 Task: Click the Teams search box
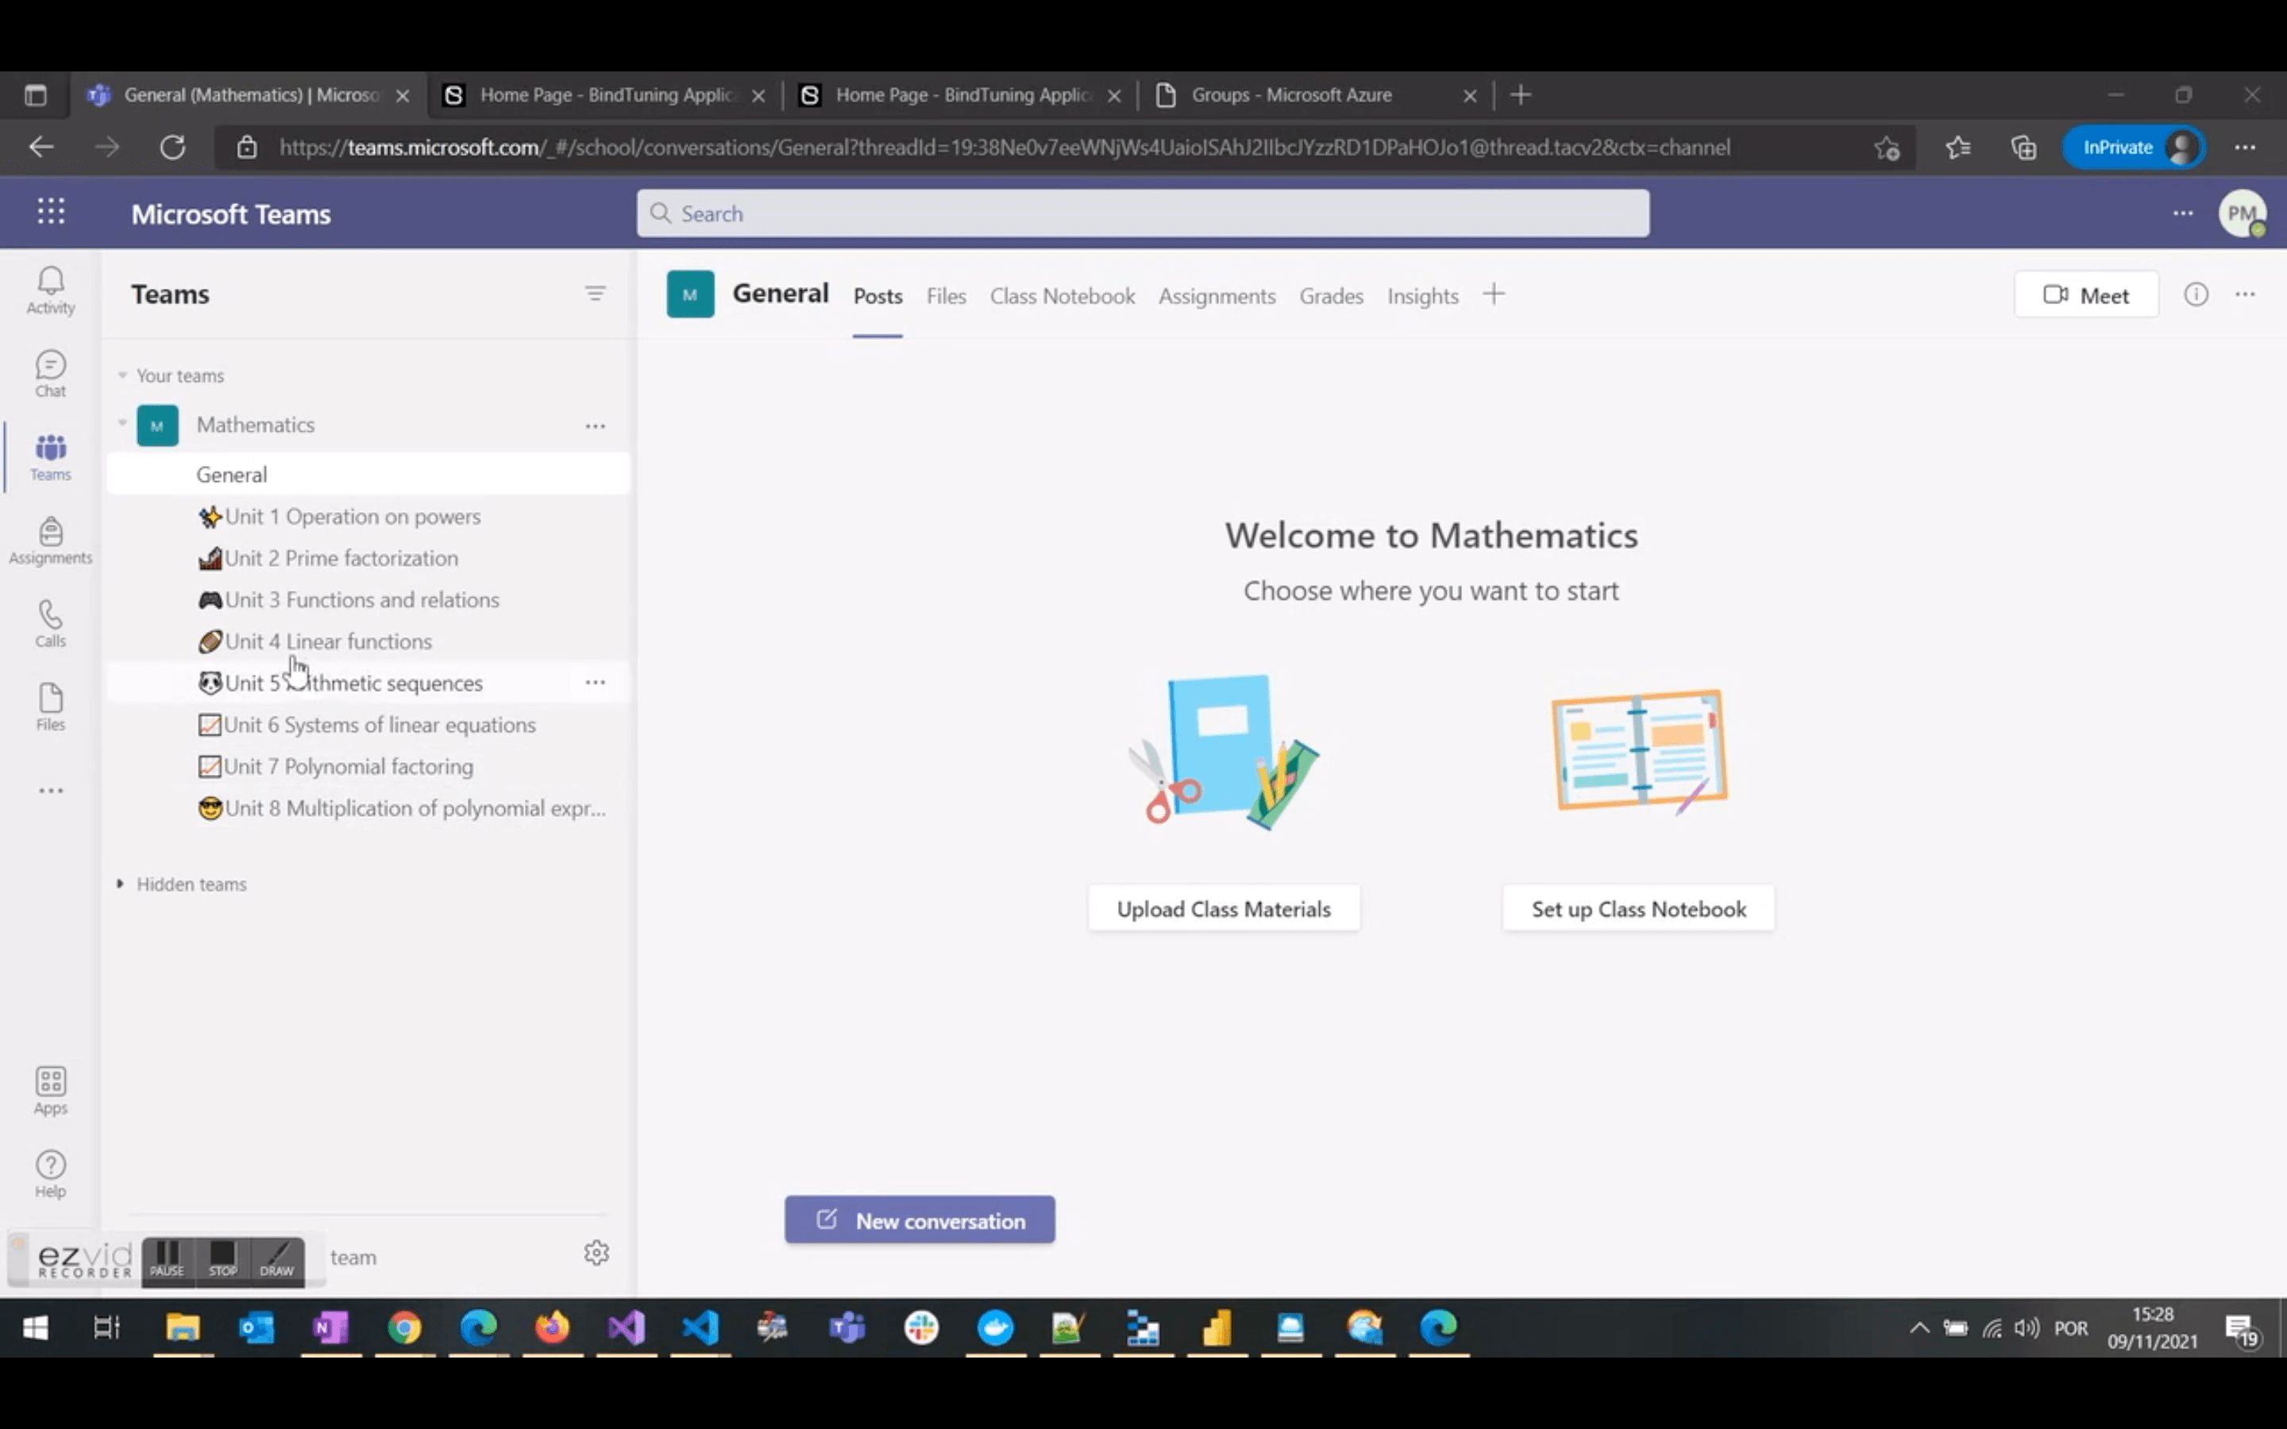click(1143, 214)
